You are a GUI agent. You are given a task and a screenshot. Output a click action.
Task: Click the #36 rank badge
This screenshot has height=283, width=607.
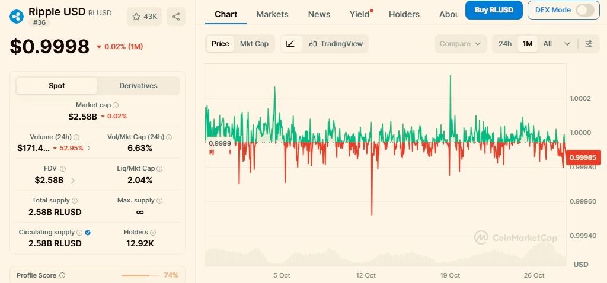pyautogui.click(x=39, y=22)
